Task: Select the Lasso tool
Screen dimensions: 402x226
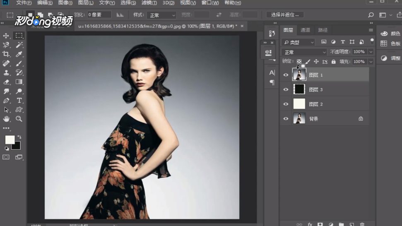Action: pyautogui.click(x=6, y=45)
